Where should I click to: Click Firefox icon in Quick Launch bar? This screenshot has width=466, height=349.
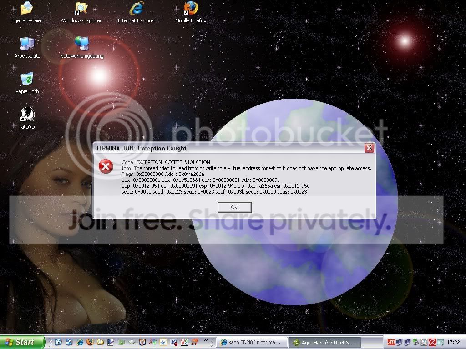(x=90, y=342)
